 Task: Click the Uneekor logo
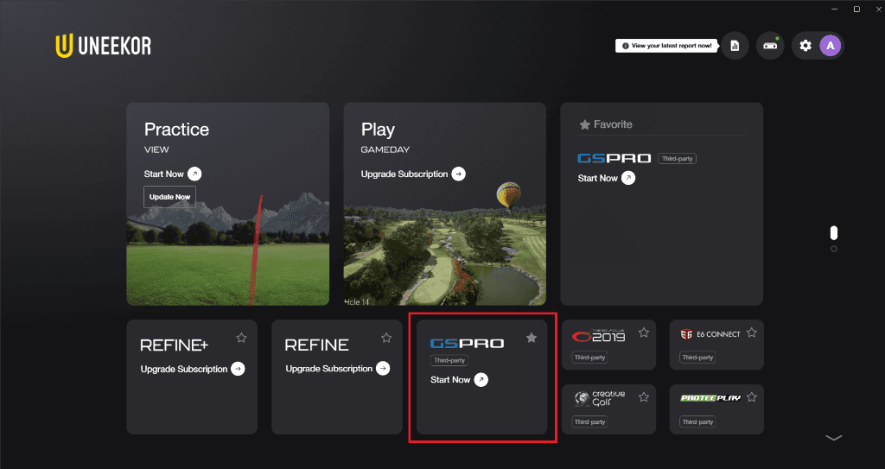[x=104, y=46]
